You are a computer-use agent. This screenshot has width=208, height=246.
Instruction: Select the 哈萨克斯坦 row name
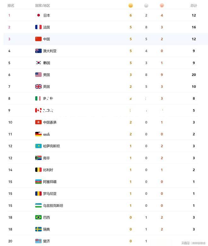(51, 146)
